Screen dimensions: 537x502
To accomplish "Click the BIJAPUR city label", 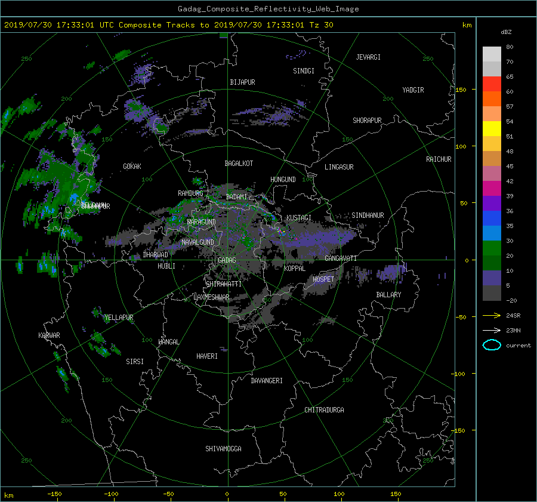I will click(242, 82).
